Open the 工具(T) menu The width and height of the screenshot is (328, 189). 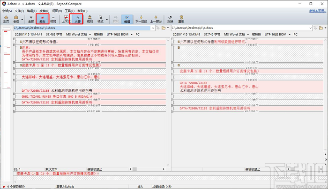pyautogui.click(x=70, y=11)
